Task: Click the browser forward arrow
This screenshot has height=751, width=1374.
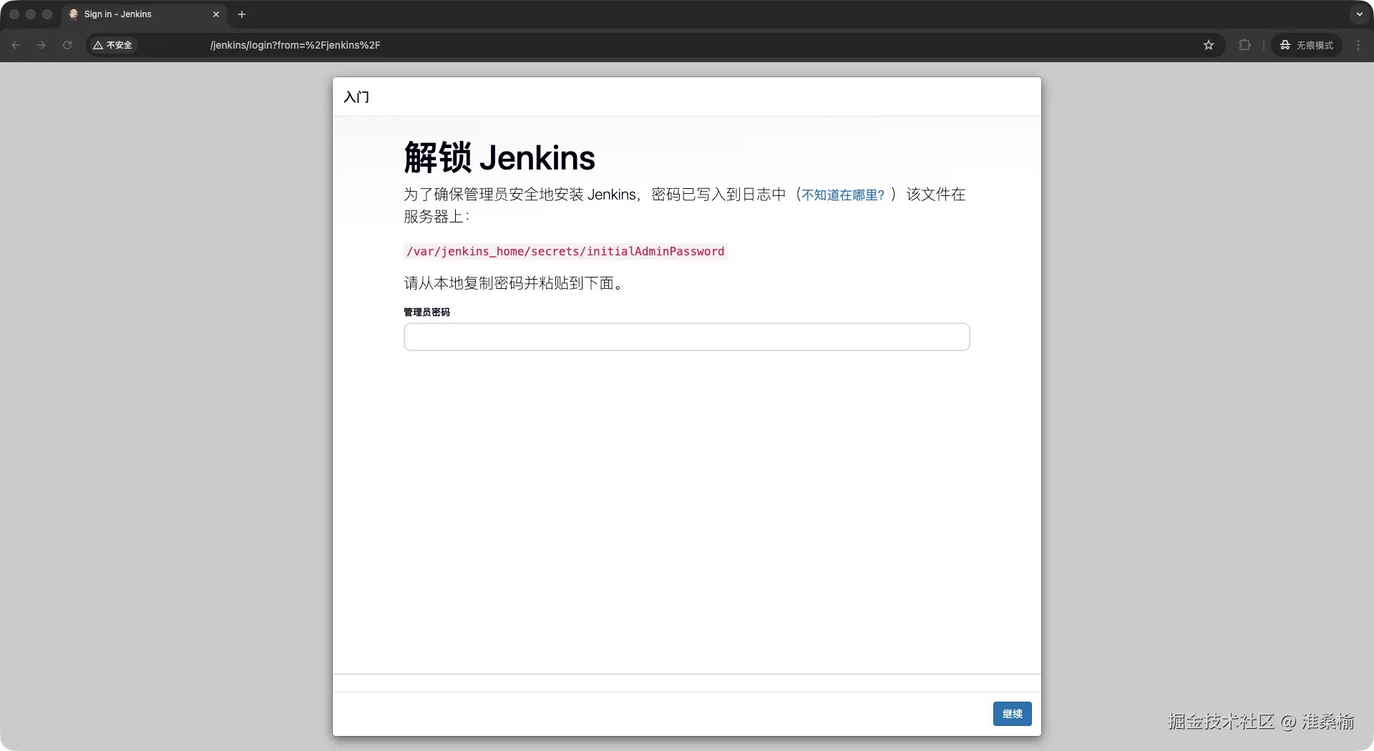Action: pyautogui.click(x=42, y=45)
